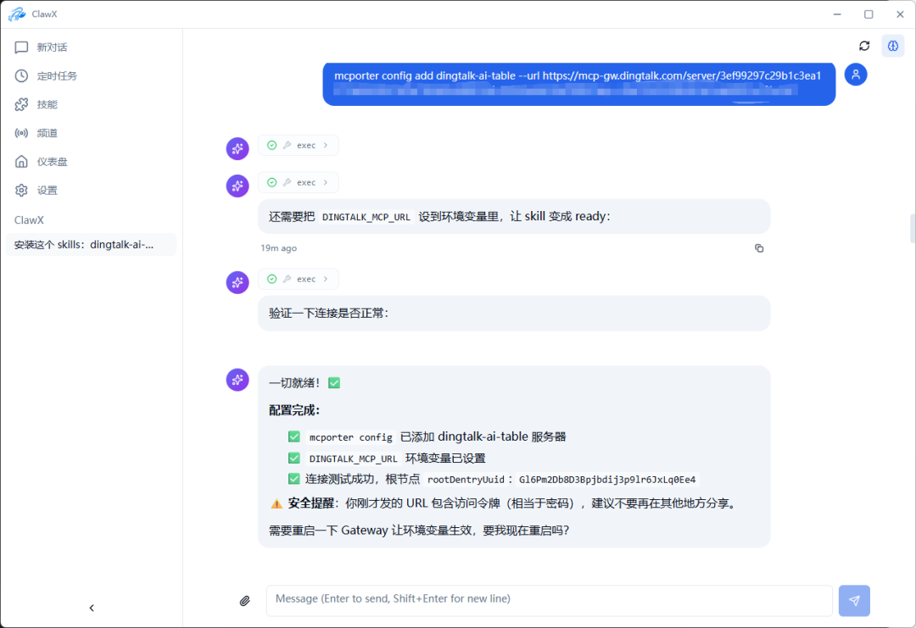Copy the message with the copy icon
The image size is (916, 628).
tap(759, 248)
